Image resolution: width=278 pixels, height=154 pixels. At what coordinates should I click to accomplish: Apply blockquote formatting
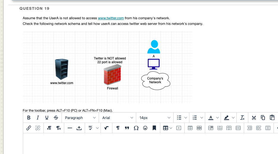(127, 128)
